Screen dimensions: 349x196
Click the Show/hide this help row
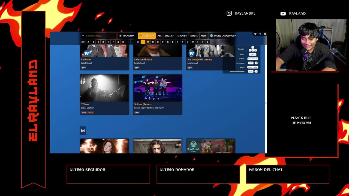point(244,71)
